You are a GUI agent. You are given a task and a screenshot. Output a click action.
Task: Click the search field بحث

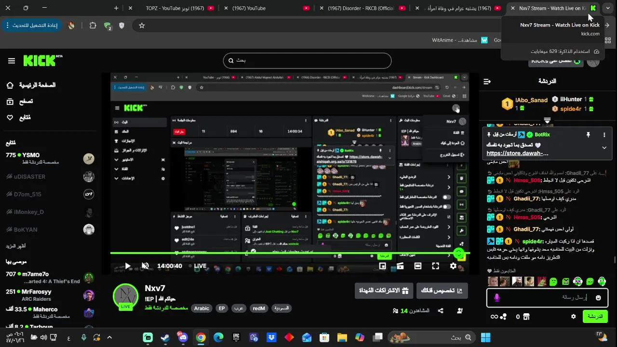307,61
